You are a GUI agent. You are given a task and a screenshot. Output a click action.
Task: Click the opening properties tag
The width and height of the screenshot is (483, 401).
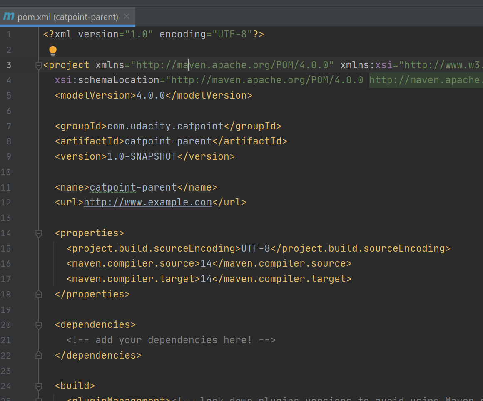click(90, 233)
